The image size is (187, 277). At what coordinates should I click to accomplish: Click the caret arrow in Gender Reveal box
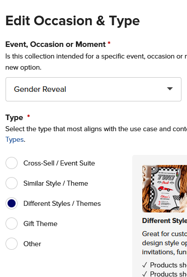tap(170, 89)
